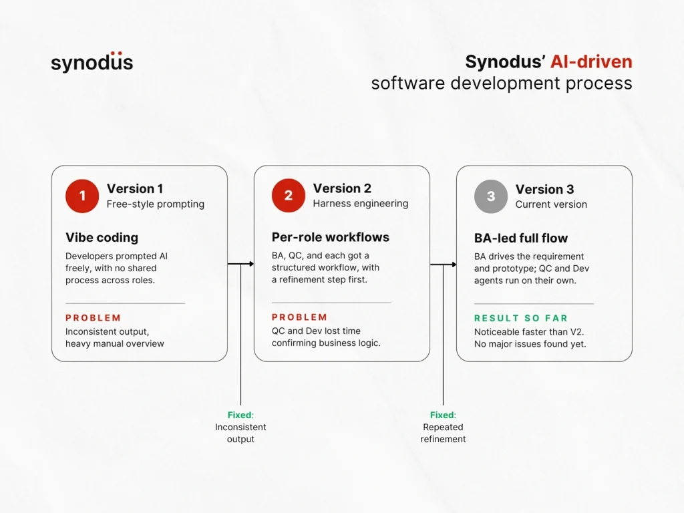The height and width of the screenshot is (513, 684).
Task: Select the "Version 3" heading
Action: pyautogui.click(x=544, y=189)
